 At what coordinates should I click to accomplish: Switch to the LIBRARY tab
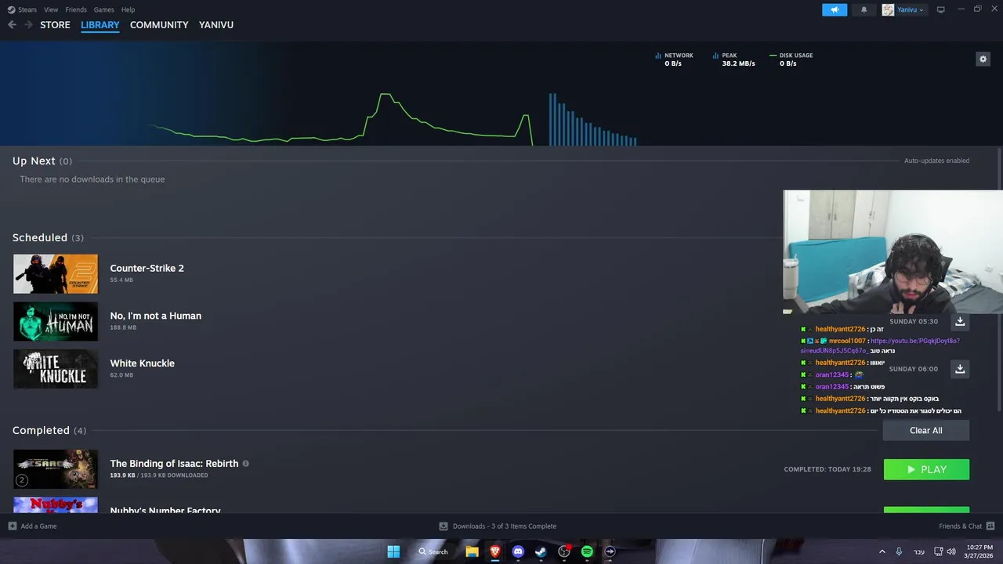[100, 25]
